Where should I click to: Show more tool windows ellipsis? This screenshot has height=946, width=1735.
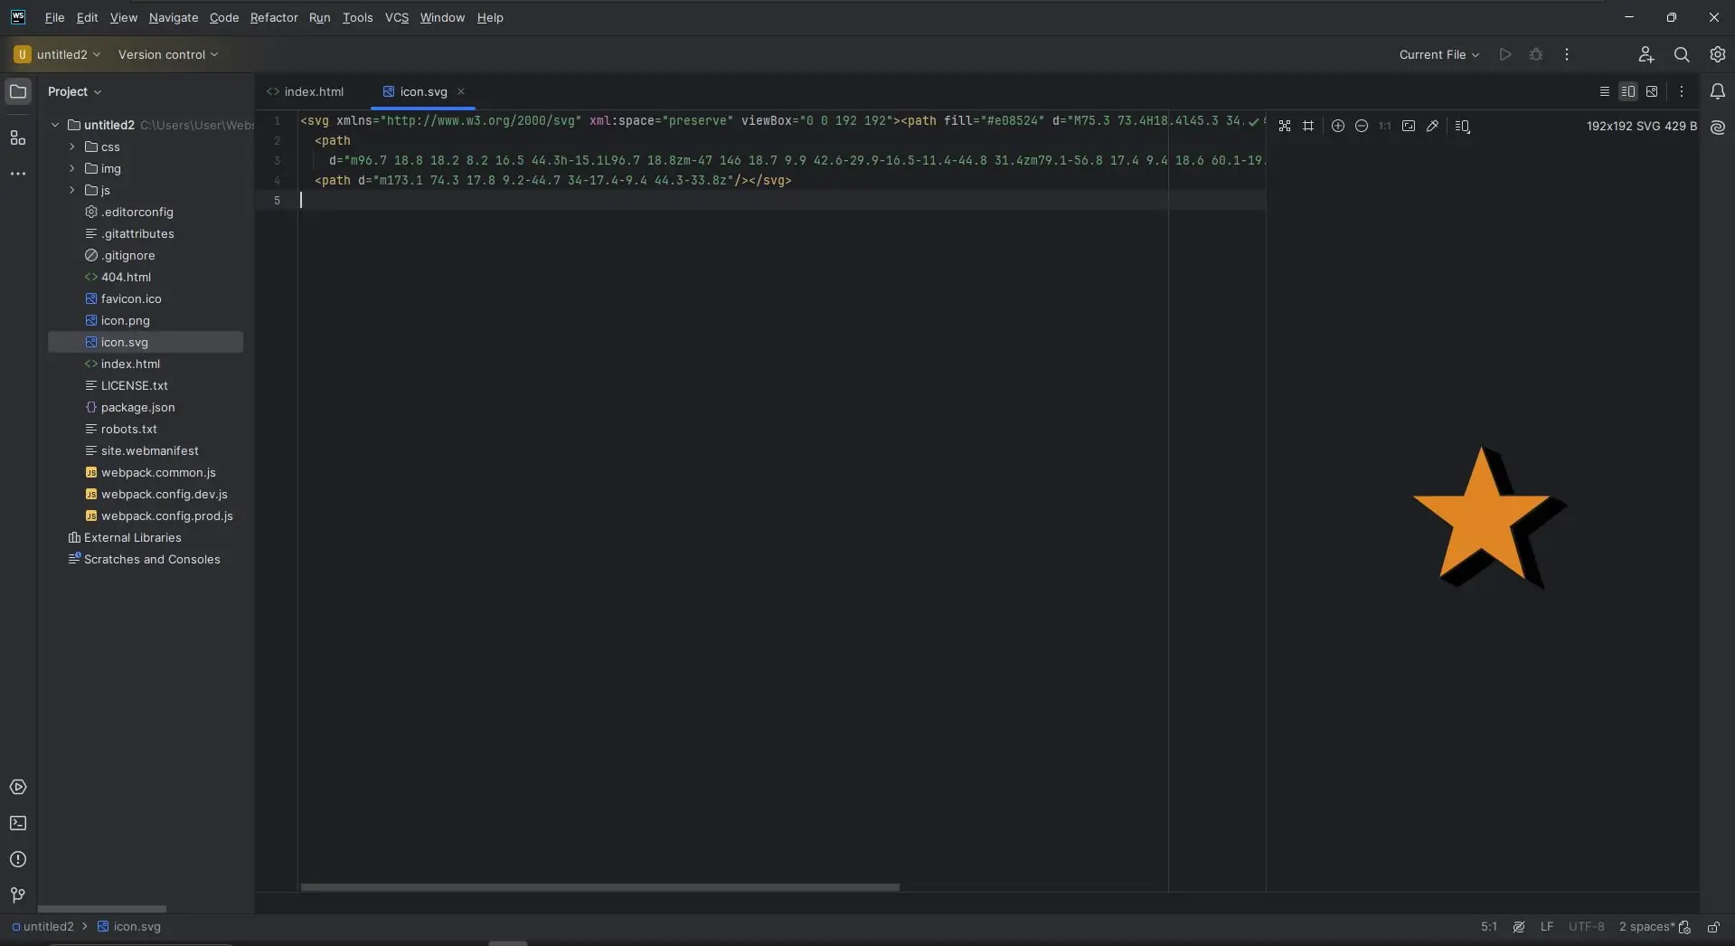coord(18,174)
